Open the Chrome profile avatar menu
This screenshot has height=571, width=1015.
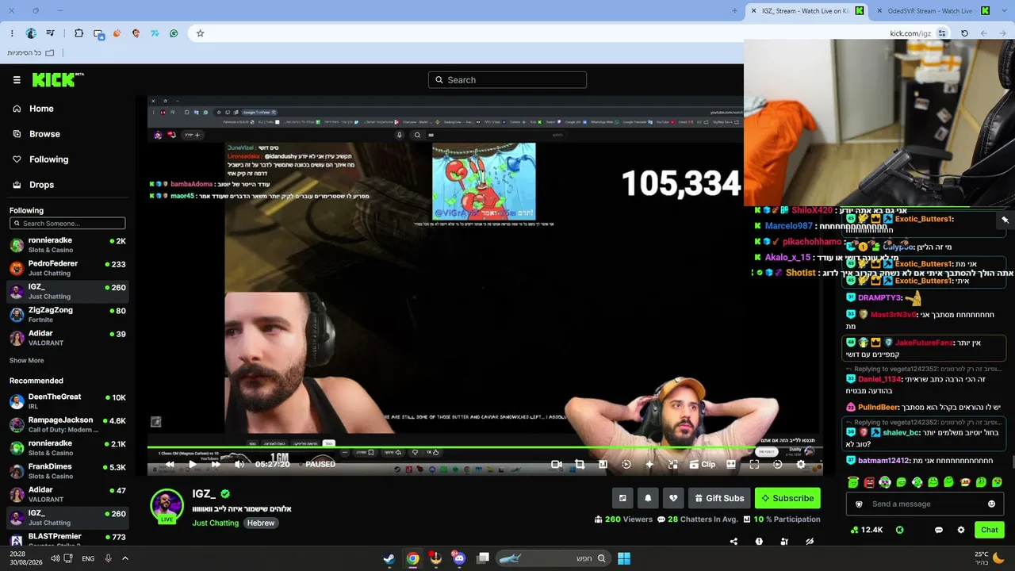tap(31, 33)
